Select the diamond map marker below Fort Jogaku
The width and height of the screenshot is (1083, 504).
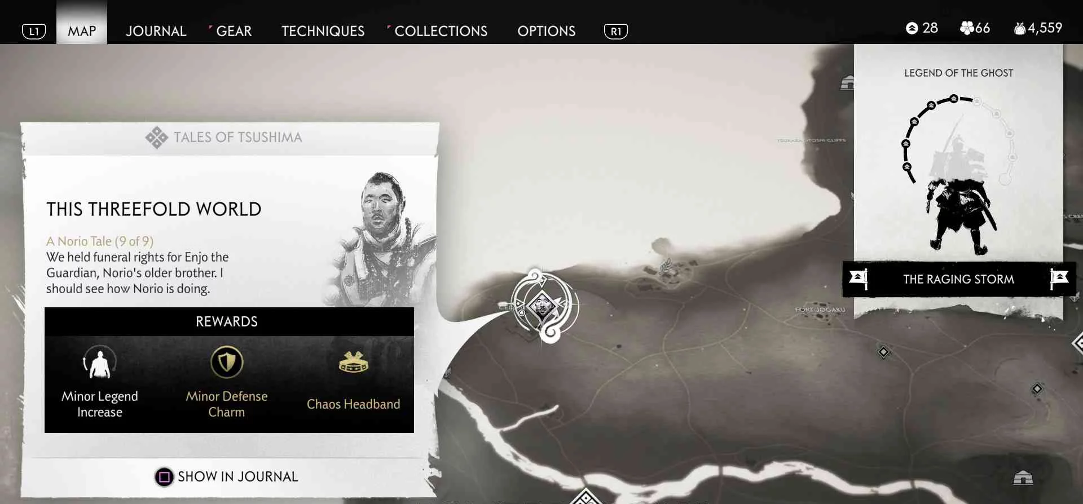(883, 352)
